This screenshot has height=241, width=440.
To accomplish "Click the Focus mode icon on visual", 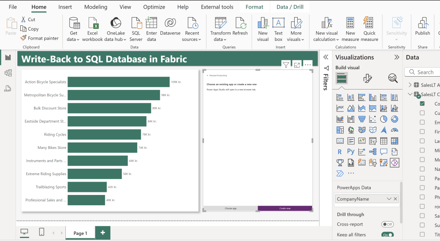I will click(297, 65).
